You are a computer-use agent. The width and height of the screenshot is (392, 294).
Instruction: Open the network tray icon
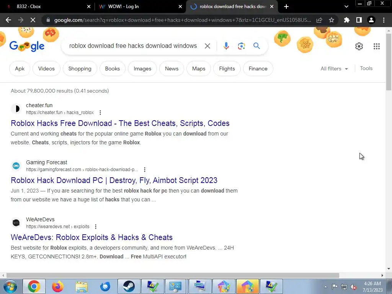click(x=344, y=287)
